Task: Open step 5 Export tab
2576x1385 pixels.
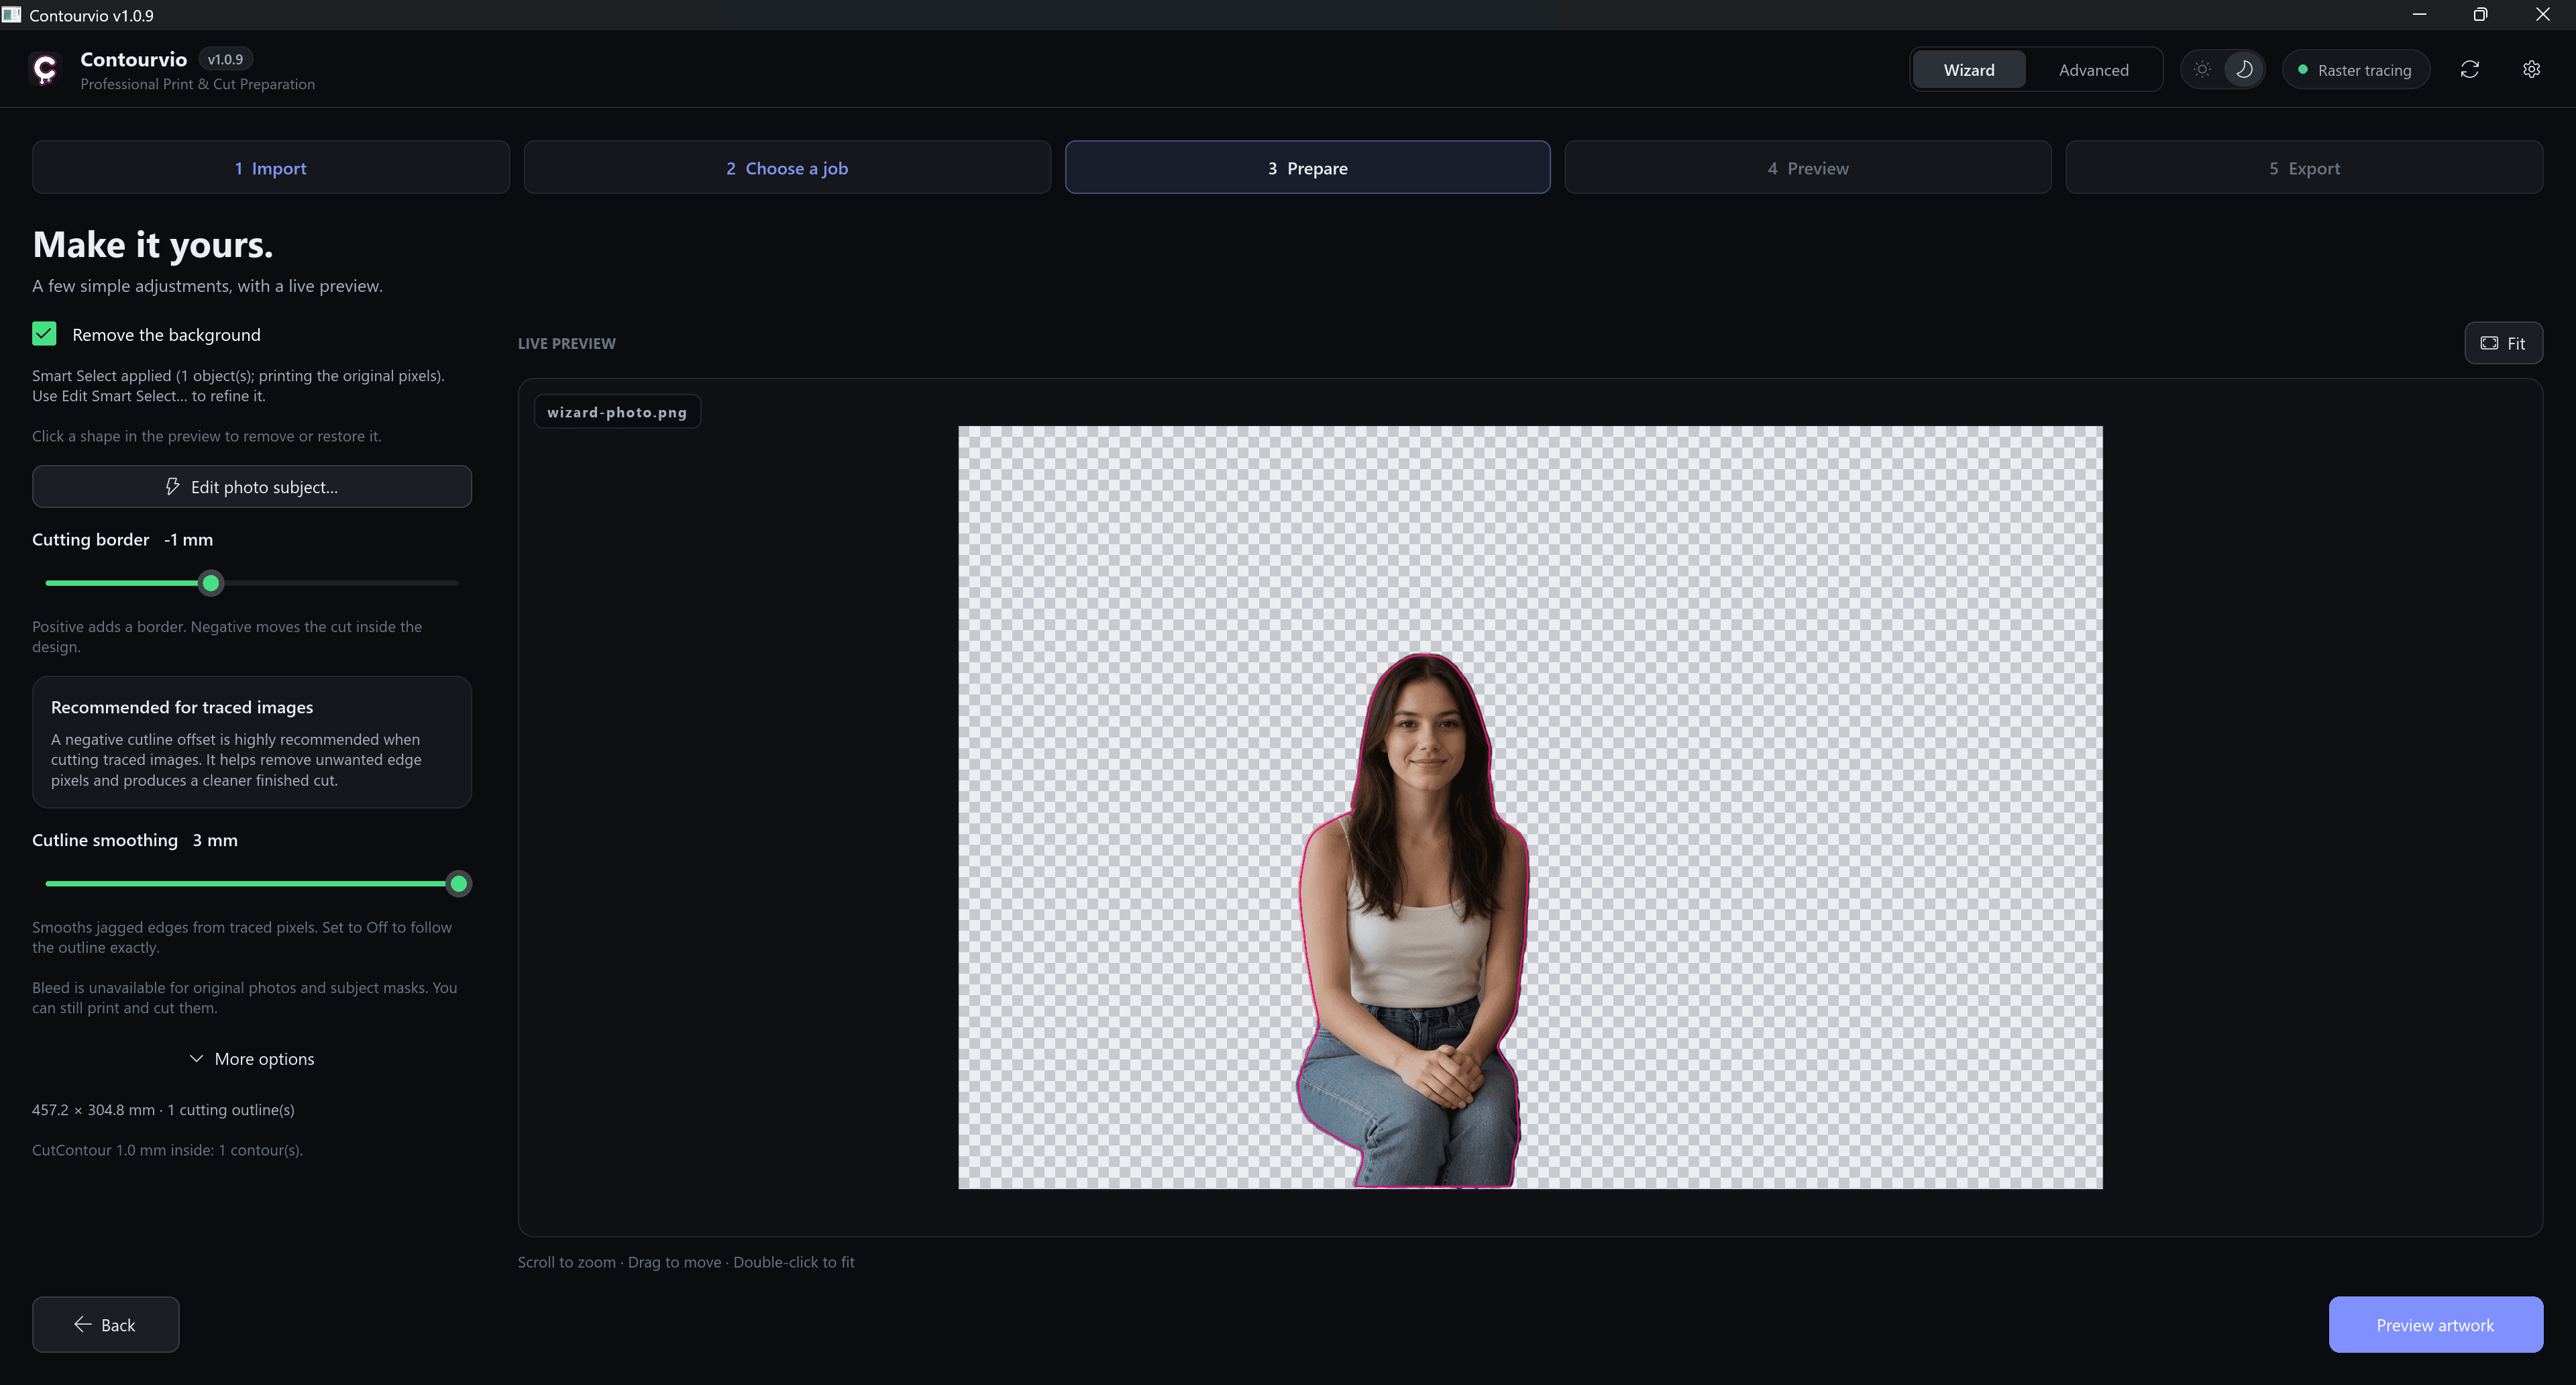Action: (x=2304, y=168)
